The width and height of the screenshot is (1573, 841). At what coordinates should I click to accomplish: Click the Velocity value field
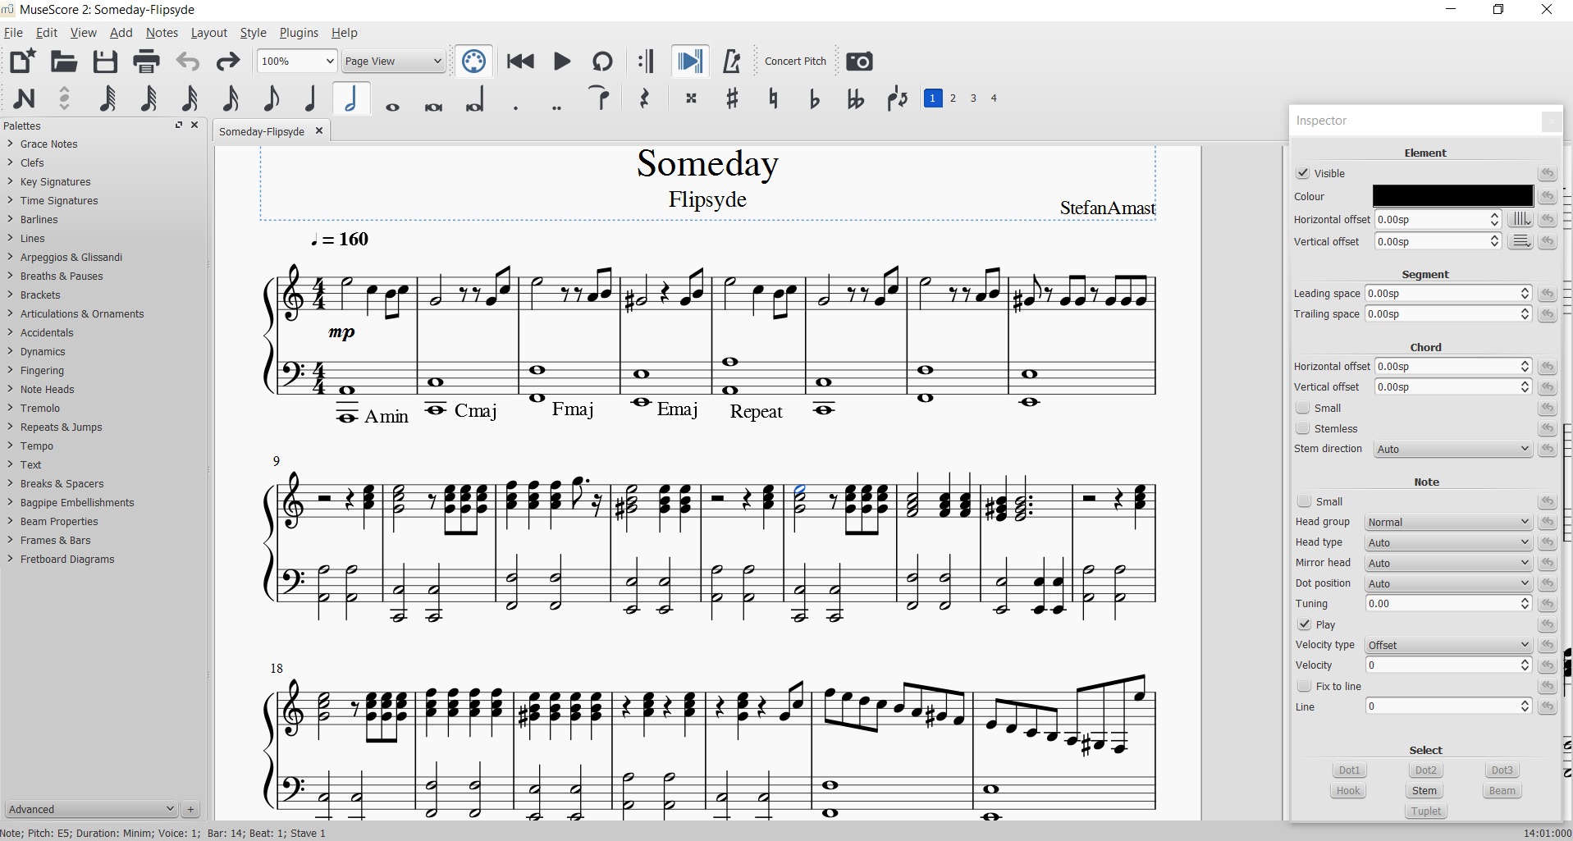(1448, 665)
